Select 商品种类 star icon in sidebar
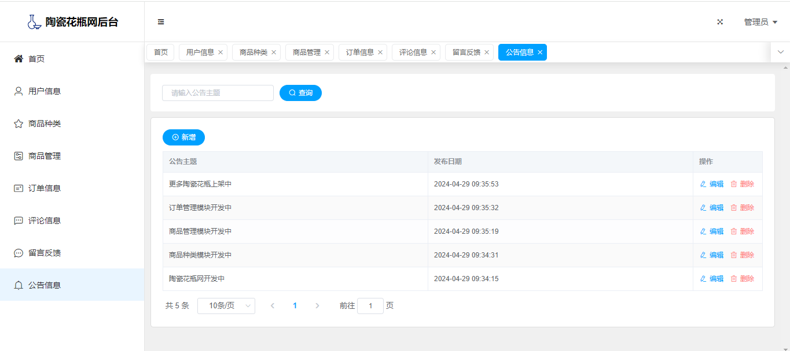The height and width of the screenshot is (351, 790). pos(19,124)
